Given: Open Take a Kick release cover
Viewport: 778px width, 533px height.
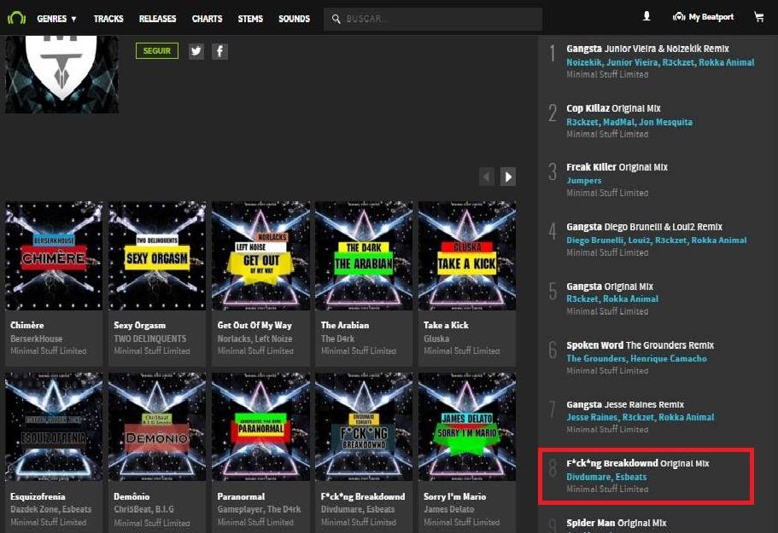Looking at the screenshot, I should coord(467,256).
